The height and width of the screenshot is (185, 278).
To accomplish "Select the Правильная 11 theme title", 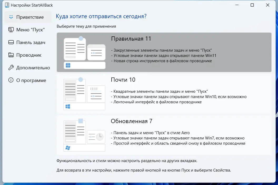I will click(x=131, y=39).
